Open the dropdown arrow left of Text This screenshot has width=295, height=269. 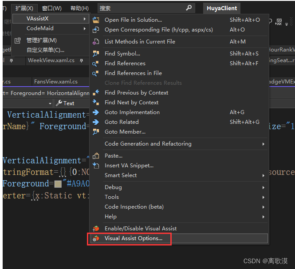pos(50,103)
